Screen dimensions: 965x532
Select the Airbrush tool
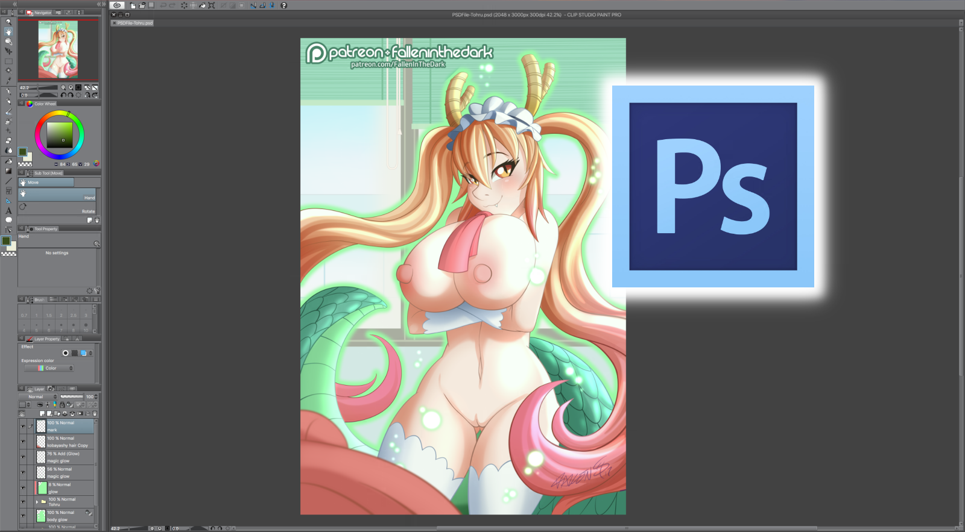[x=8, y=122]
